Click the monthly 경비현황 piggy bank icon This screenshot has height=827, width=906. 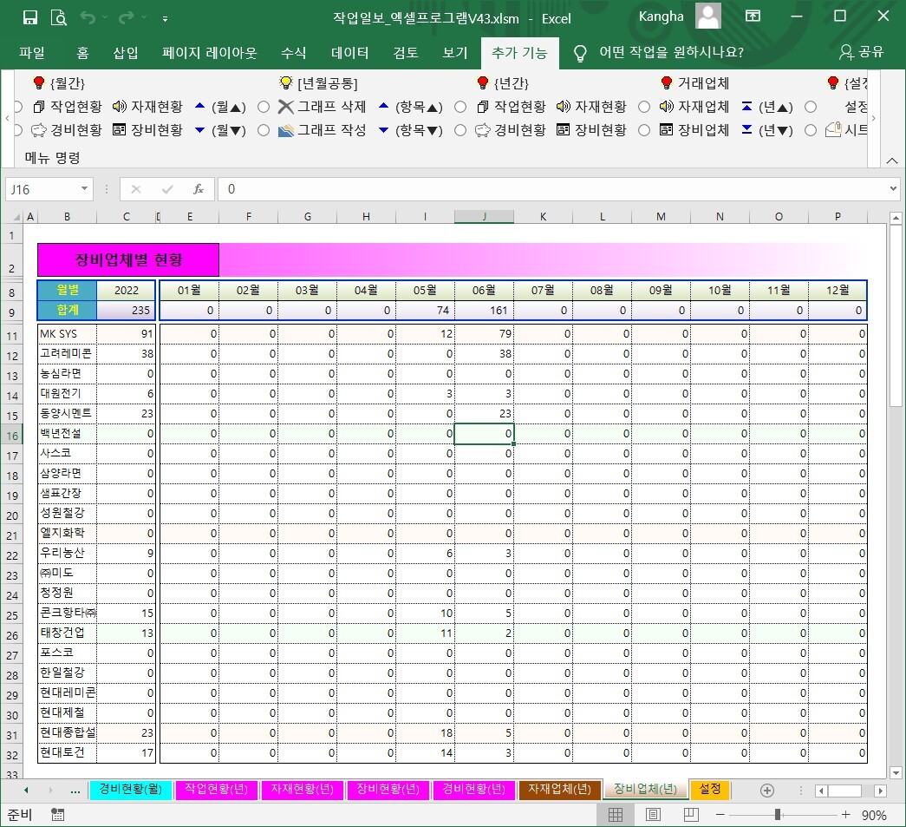[39, 130]
